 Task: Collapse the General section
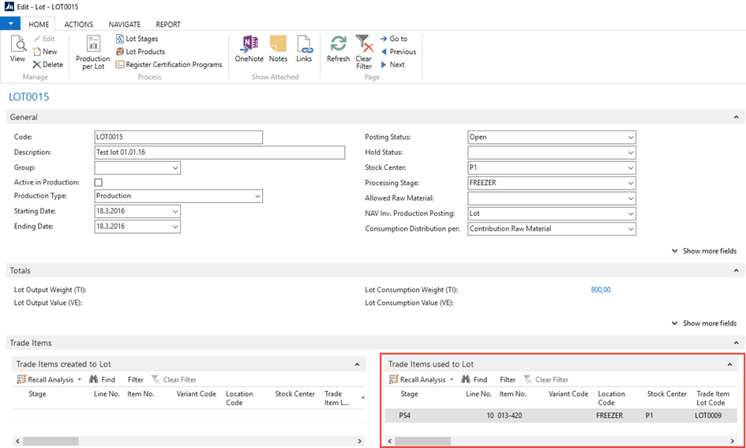[x=736, y=117]
